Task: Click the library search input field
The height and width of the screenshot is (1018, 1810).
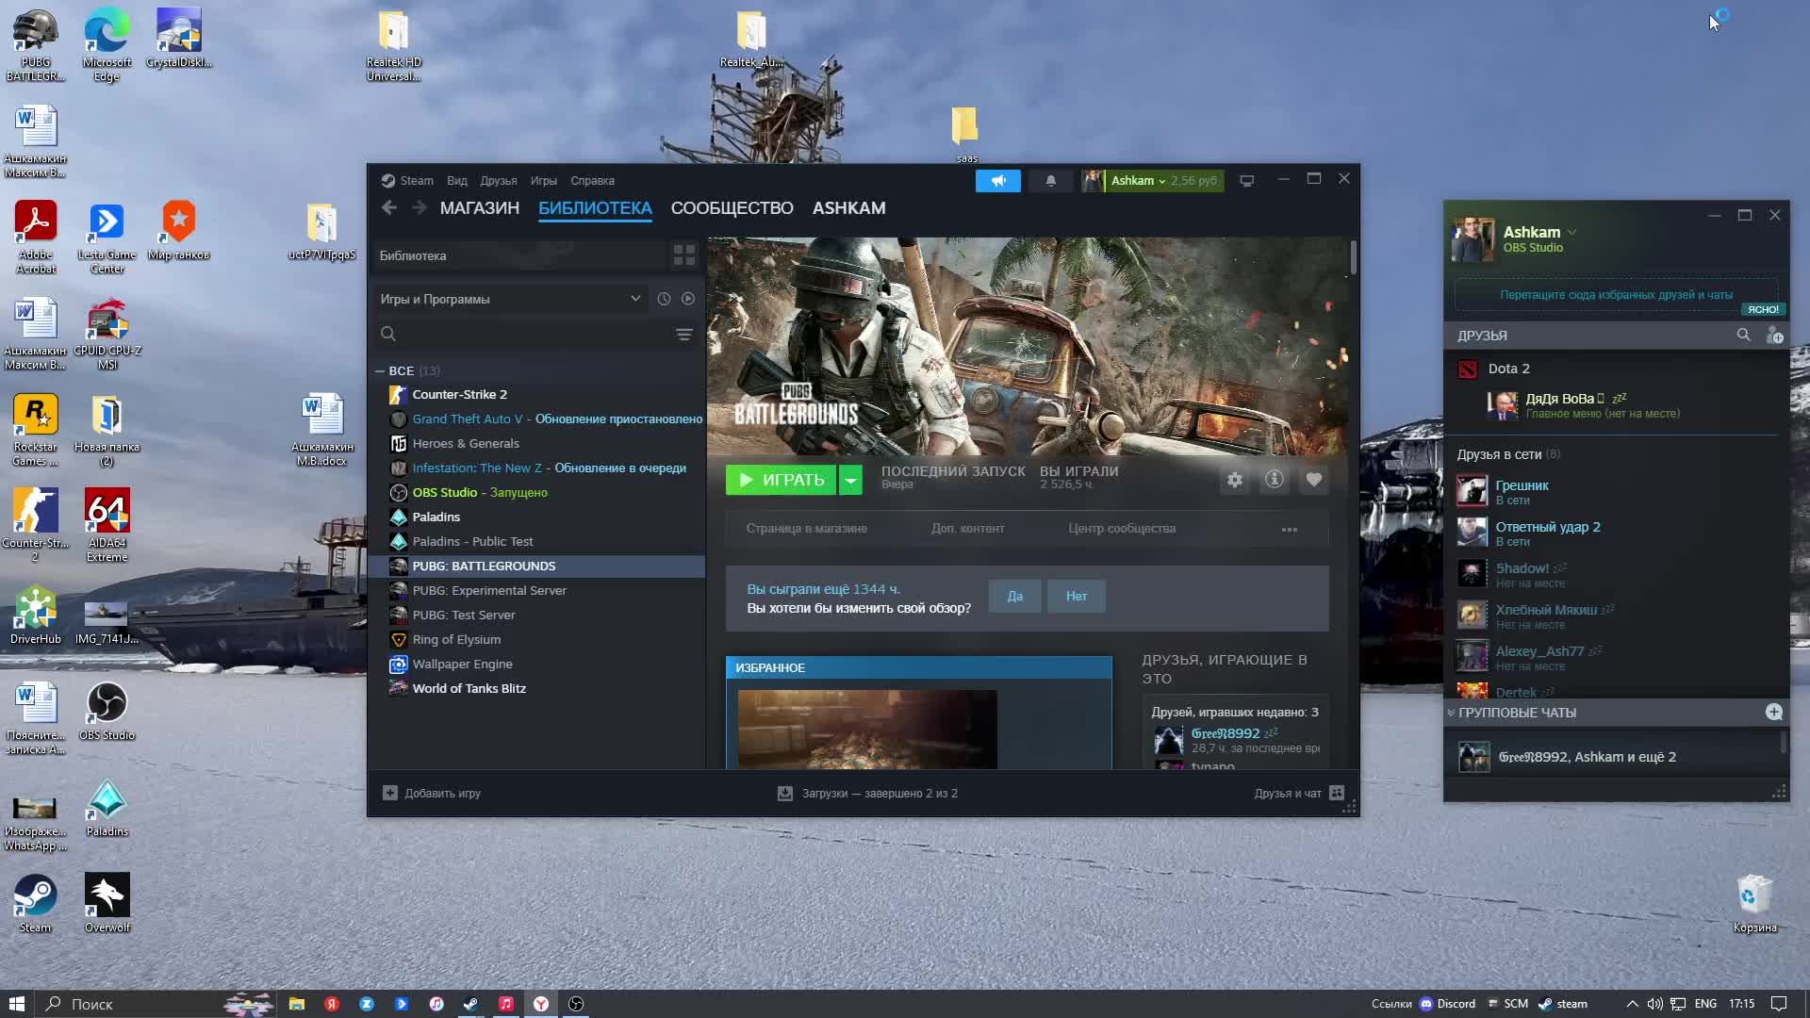Action: pos(528,335)
